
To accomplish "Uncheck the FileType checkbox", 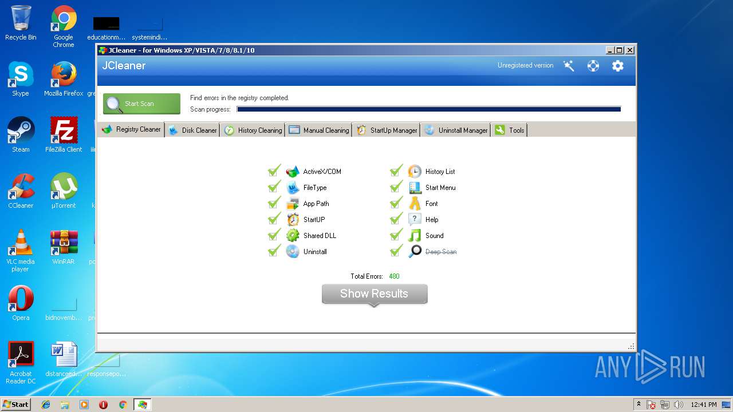I will tap(274, 187).
